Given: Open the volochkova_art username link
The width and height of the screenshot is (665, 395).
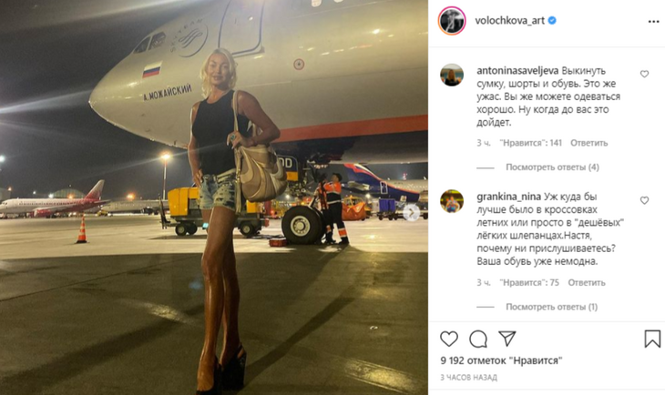Looking at the screenshot, I should tap(509, 21).
